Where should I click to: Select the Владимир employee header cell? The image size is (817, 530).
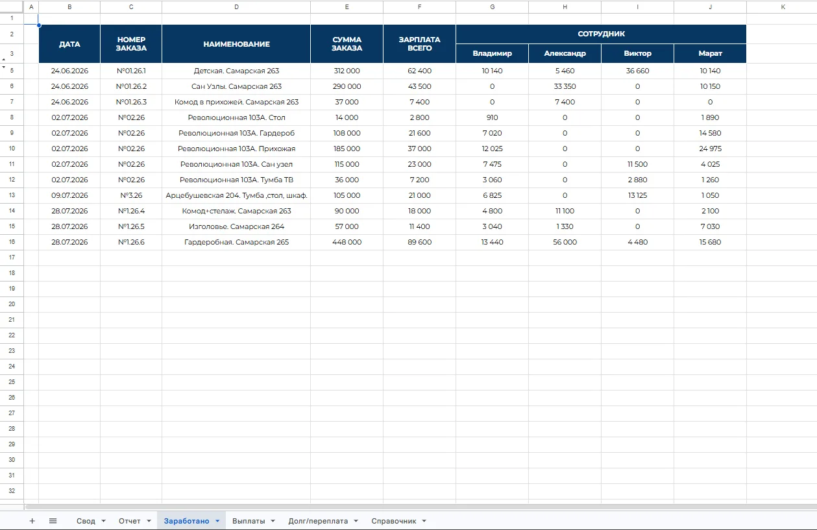[x=492, y=54]
